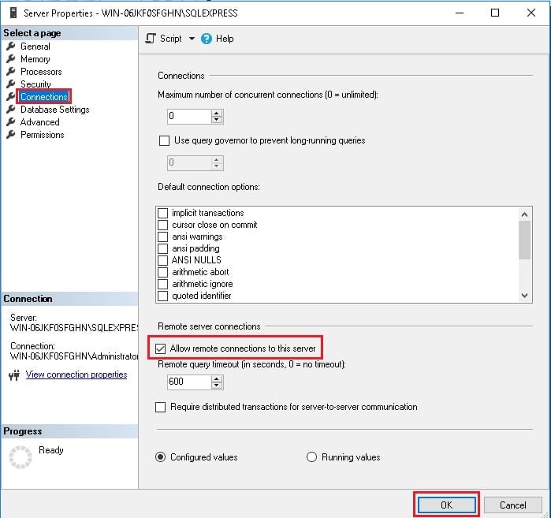Check the ANSI NULLS option
Image resolution: width=551 pixels, height=518 pixels.
click(x=162, y=260)
